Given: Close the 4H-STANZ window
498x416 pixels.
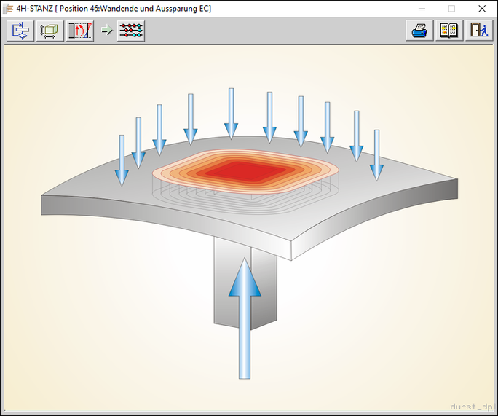Looking at the screenshot, I should pyautogui.click(x=481, y=8).
